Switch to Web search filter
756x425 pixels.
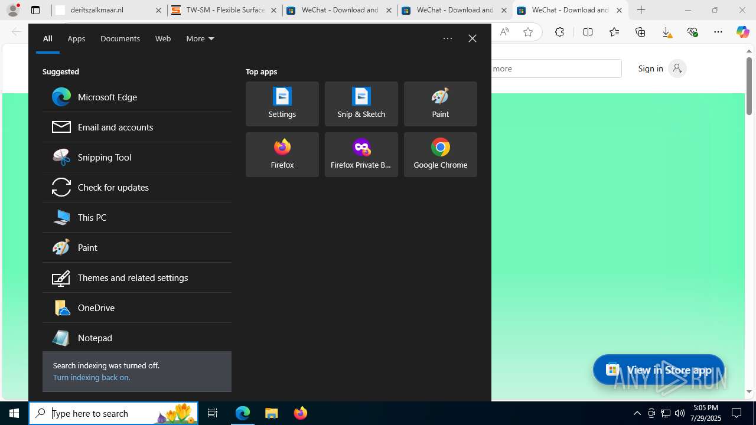point(163,38)
